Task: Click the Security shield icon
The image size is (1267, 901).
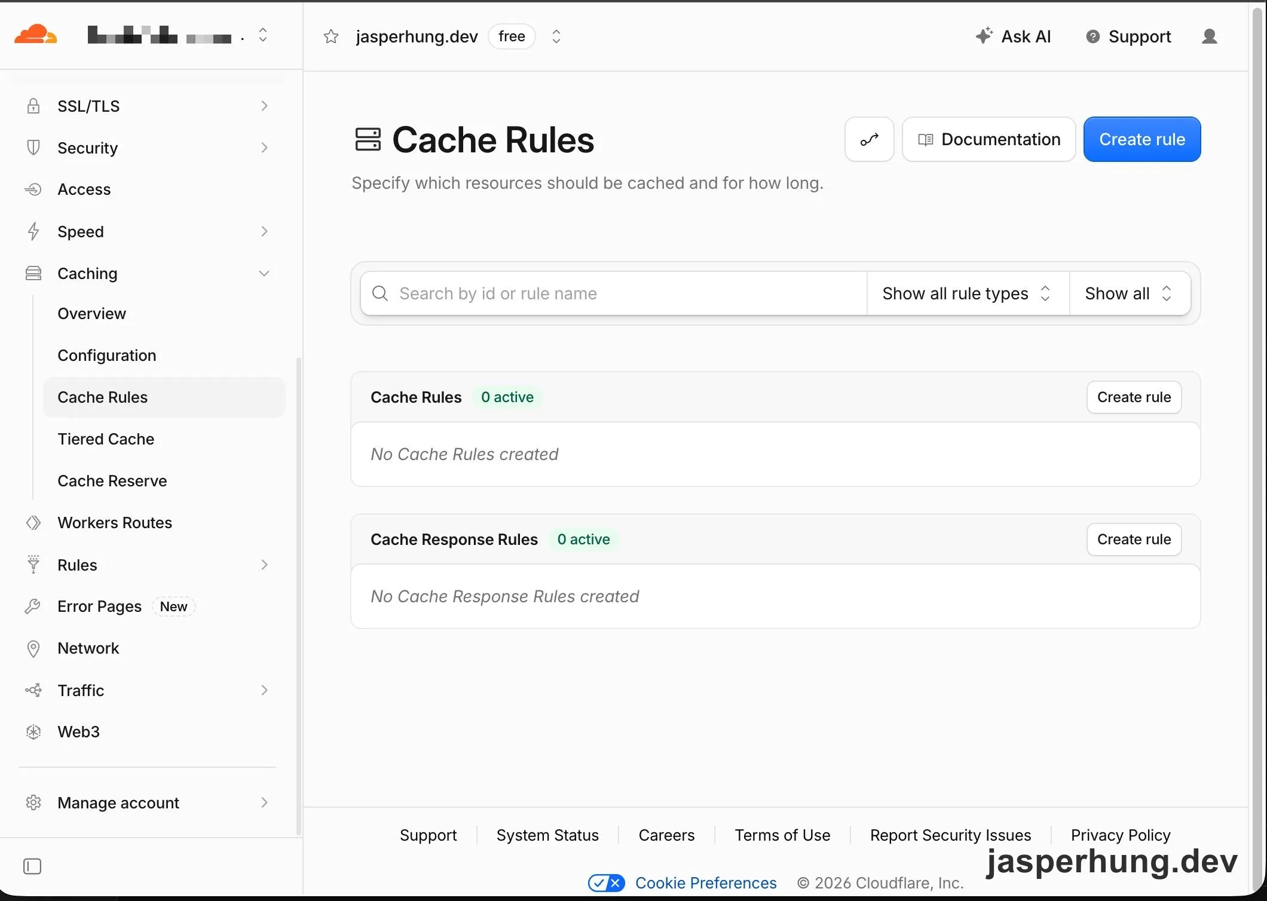Action: tap(33, 148)
